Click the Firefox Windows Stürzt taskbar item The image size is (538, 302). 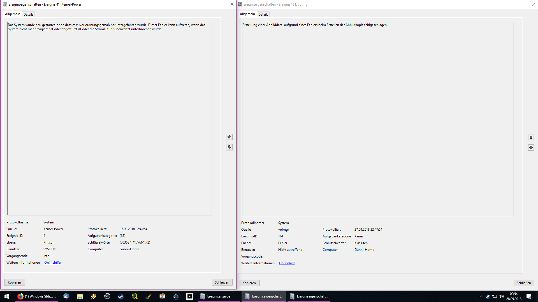(x=37, y=296)
